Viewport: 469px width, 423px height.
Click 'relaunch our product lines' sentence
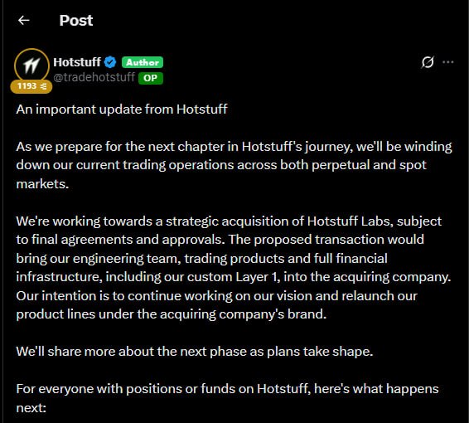(217, 305)
